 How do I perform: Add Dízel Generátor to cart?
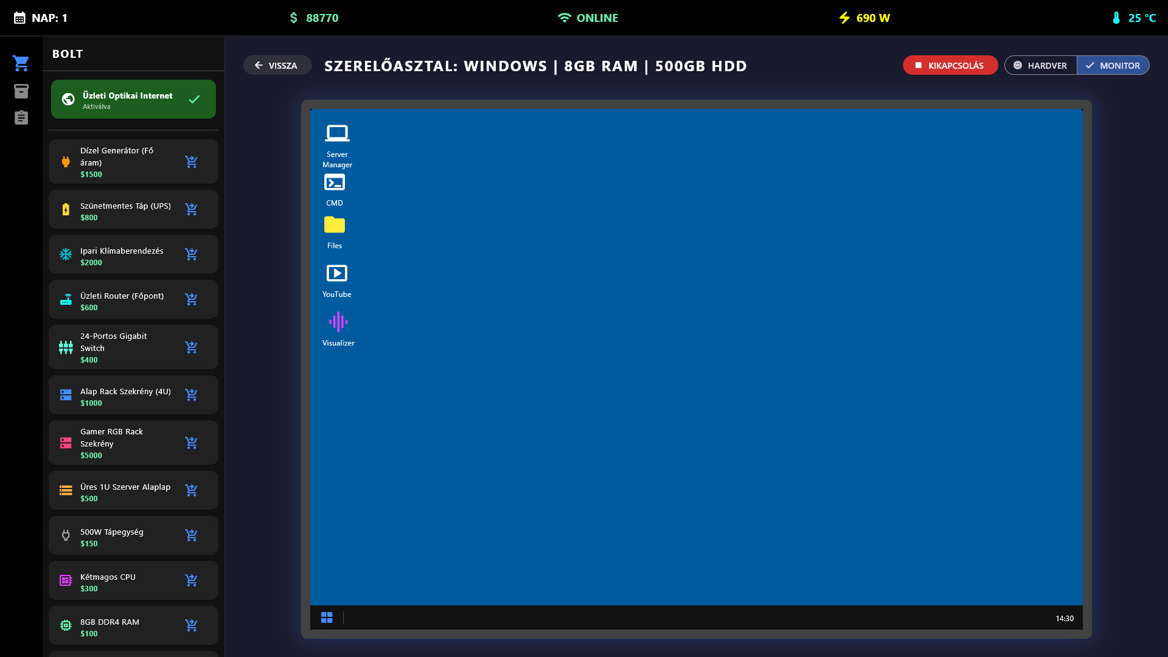(191, 162)
